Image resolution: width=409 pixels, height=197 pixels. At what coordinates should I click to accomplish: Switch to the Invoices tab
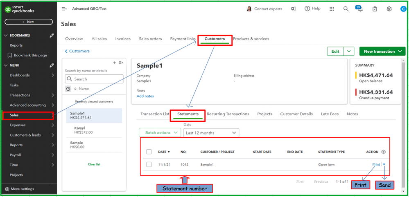click(123, 39)
